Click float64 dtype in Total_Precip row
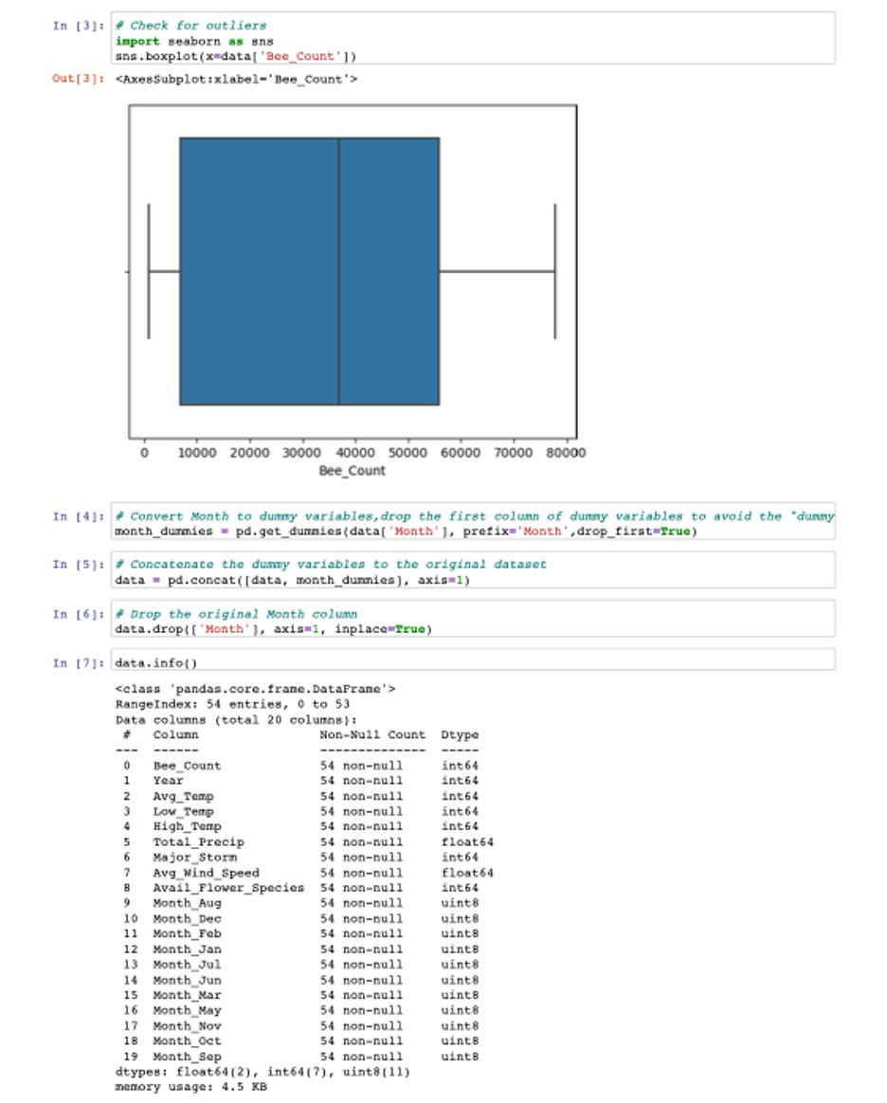The image size is (887, 1103). pos(467,842)
